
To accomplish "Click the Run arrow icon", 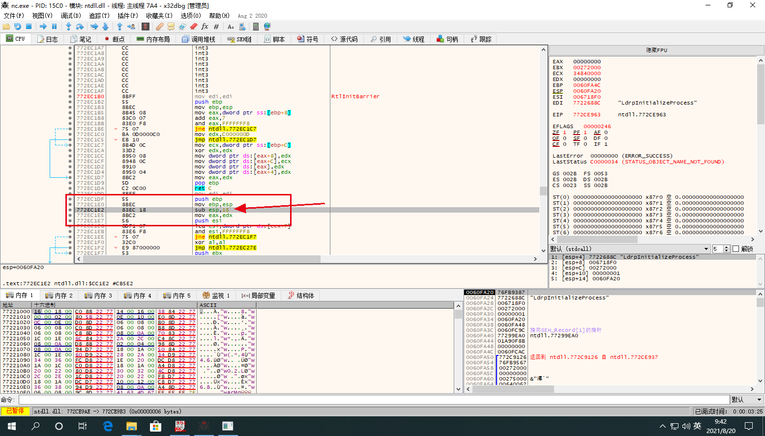I will tap(43, 27).
